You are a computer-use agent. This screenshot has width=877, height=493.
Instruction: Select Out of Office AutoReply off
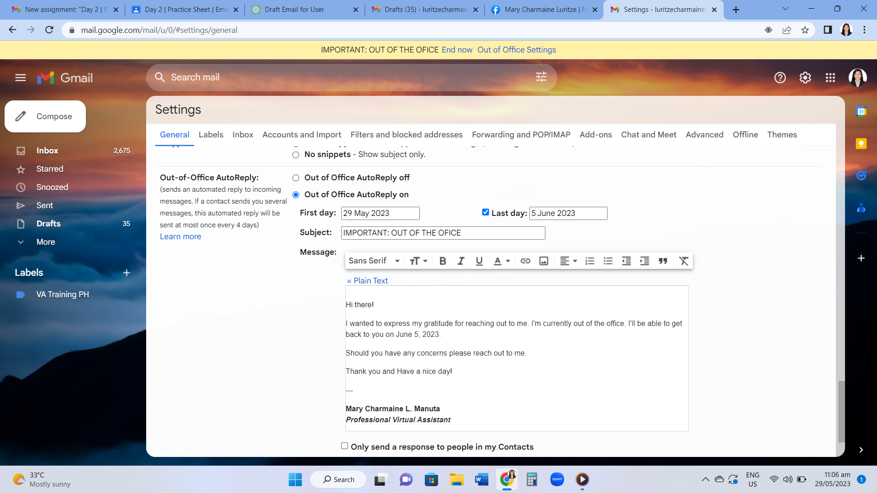(296, 178)
